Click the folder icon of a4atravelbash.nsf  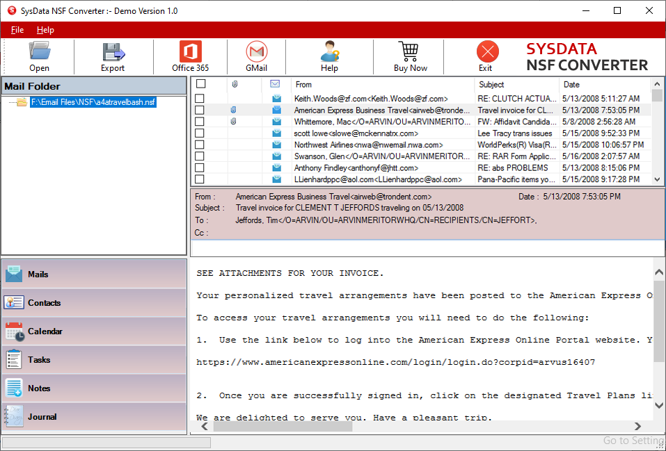pyautogui.click(x=22, y=102)
